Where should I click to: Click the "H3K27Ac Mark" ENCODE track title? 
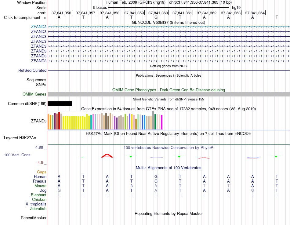[169, 134]
